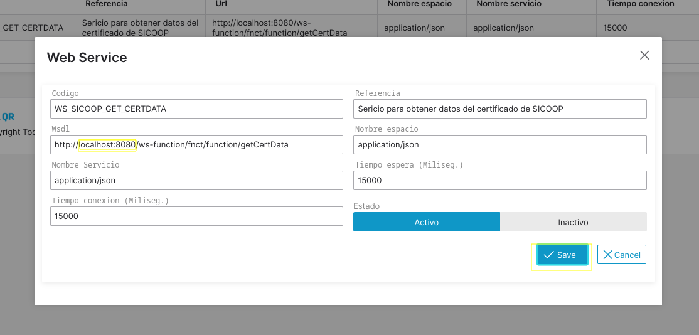This screenshot has width=699, height=335.
Task: Click the Nombre Servicio input field
Action: [x=196, y=180]
